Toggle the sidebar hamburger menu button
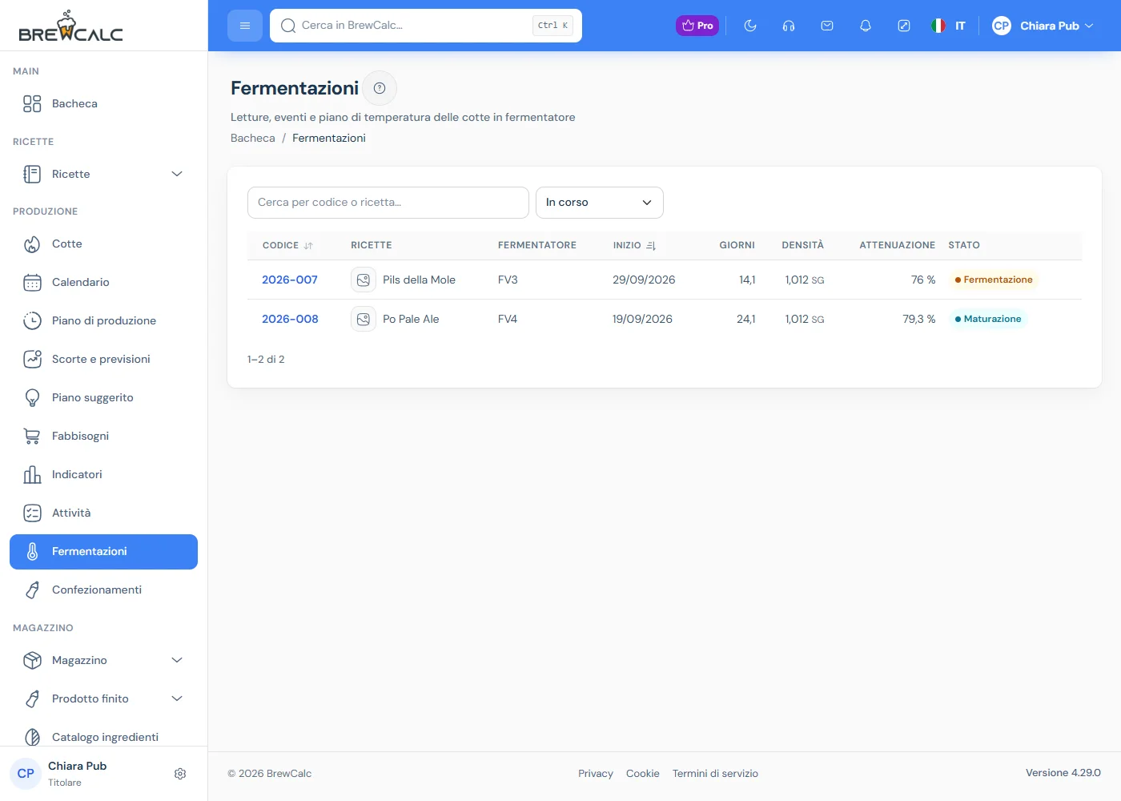This screenshot has height=801, width=1121. pyautogui.click(x=245, y=26)
